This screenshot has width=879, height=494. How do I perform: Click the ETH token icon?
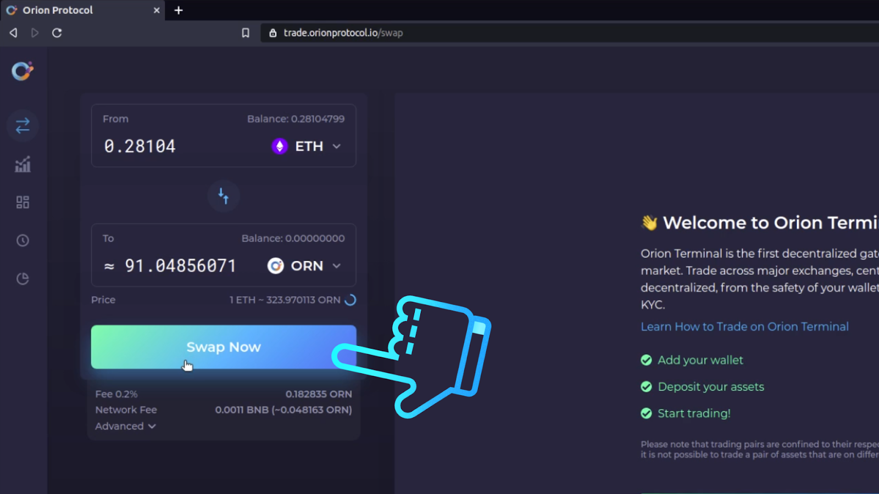pos(280,146)
